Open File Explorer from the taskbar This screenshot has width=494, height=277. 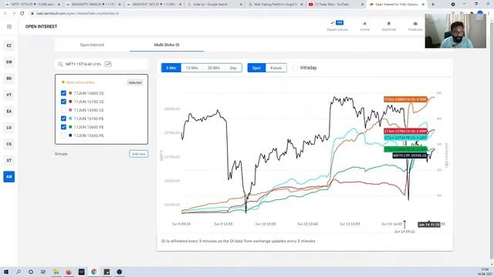click(x=56, y=272)
